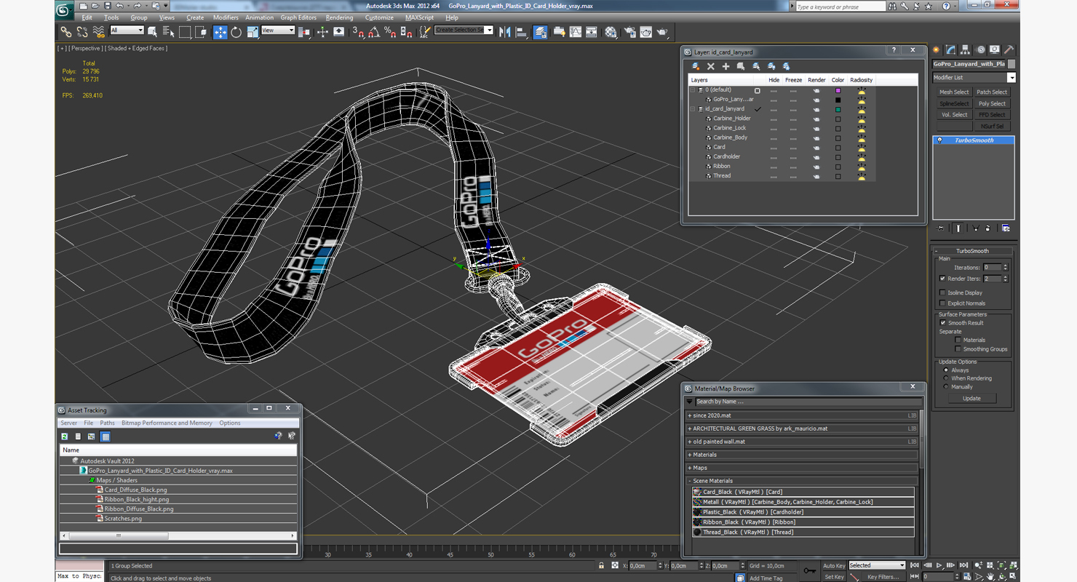Enable Explicit Normals checkbox
The width and height of the screenshot is (1077, 582).
[942, 303]
